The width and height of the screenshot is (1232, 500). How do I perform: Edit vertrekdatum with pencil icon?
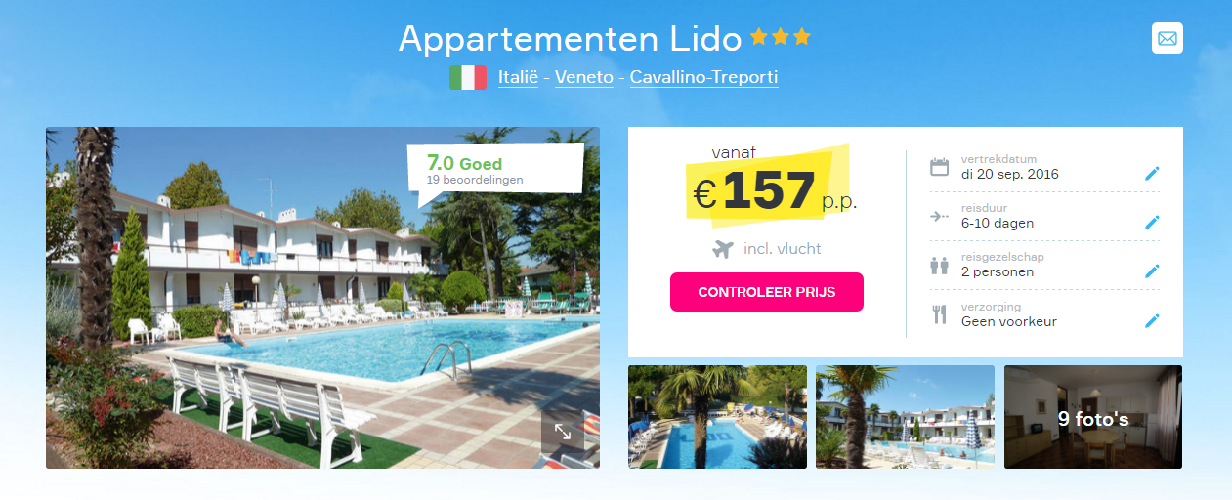(1152, 173)
